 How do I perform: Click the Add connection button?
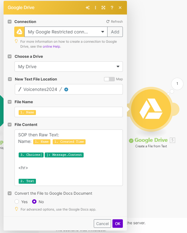115,32
